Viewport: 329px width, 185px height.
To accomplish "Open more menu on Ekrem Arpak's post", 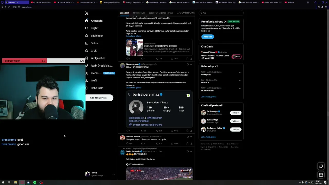I will pos(191,64).
